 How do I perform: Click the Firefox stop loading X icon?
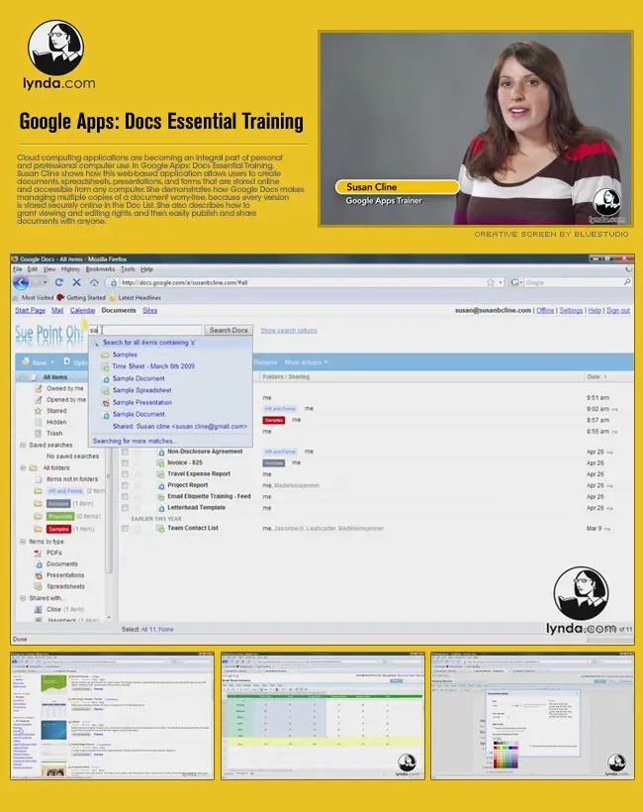[x=76, y=282]
